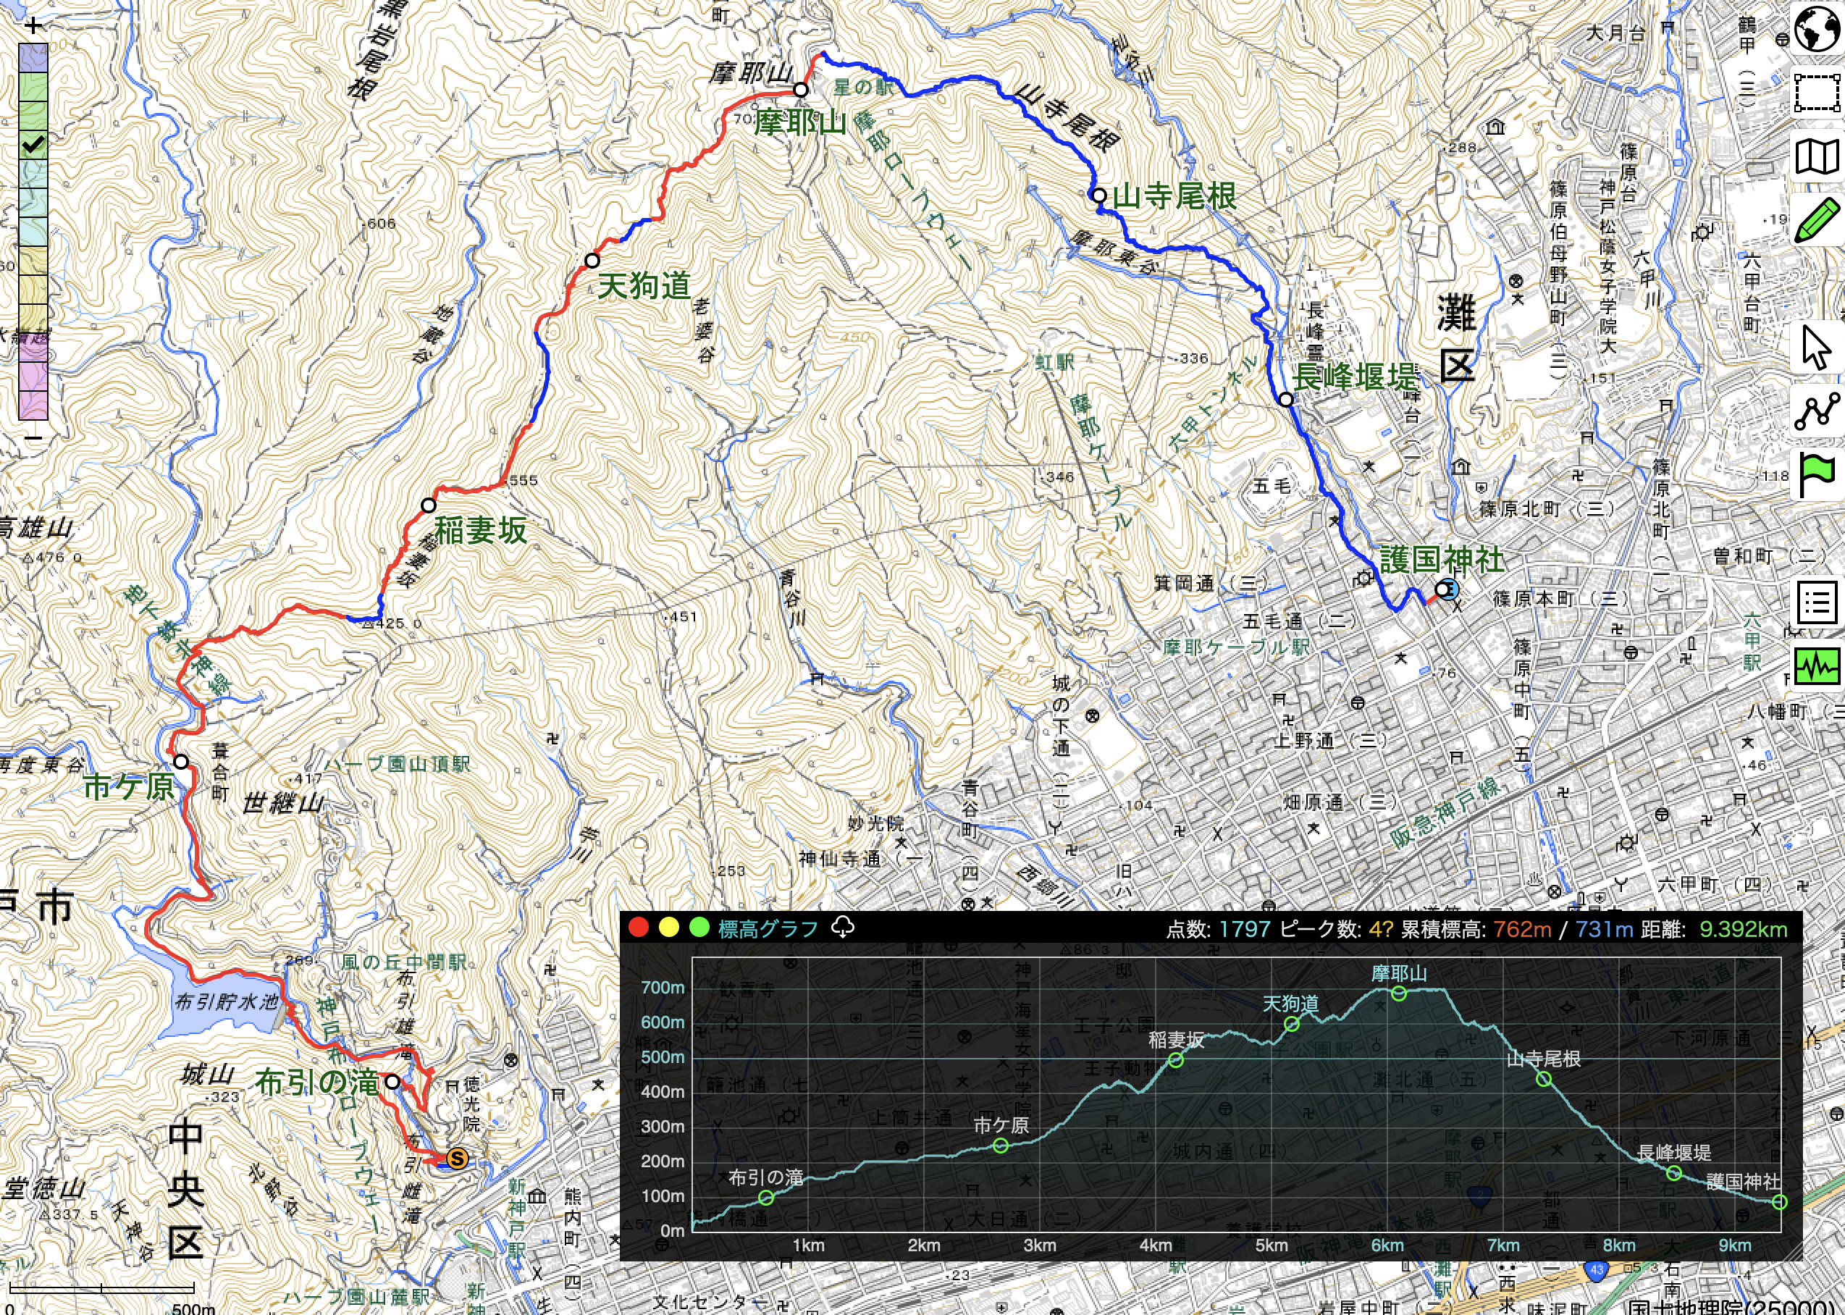Viewport: 1845px width, 1315px height.
Task: Close graph panel with red circle
Action: click(639, 928)
